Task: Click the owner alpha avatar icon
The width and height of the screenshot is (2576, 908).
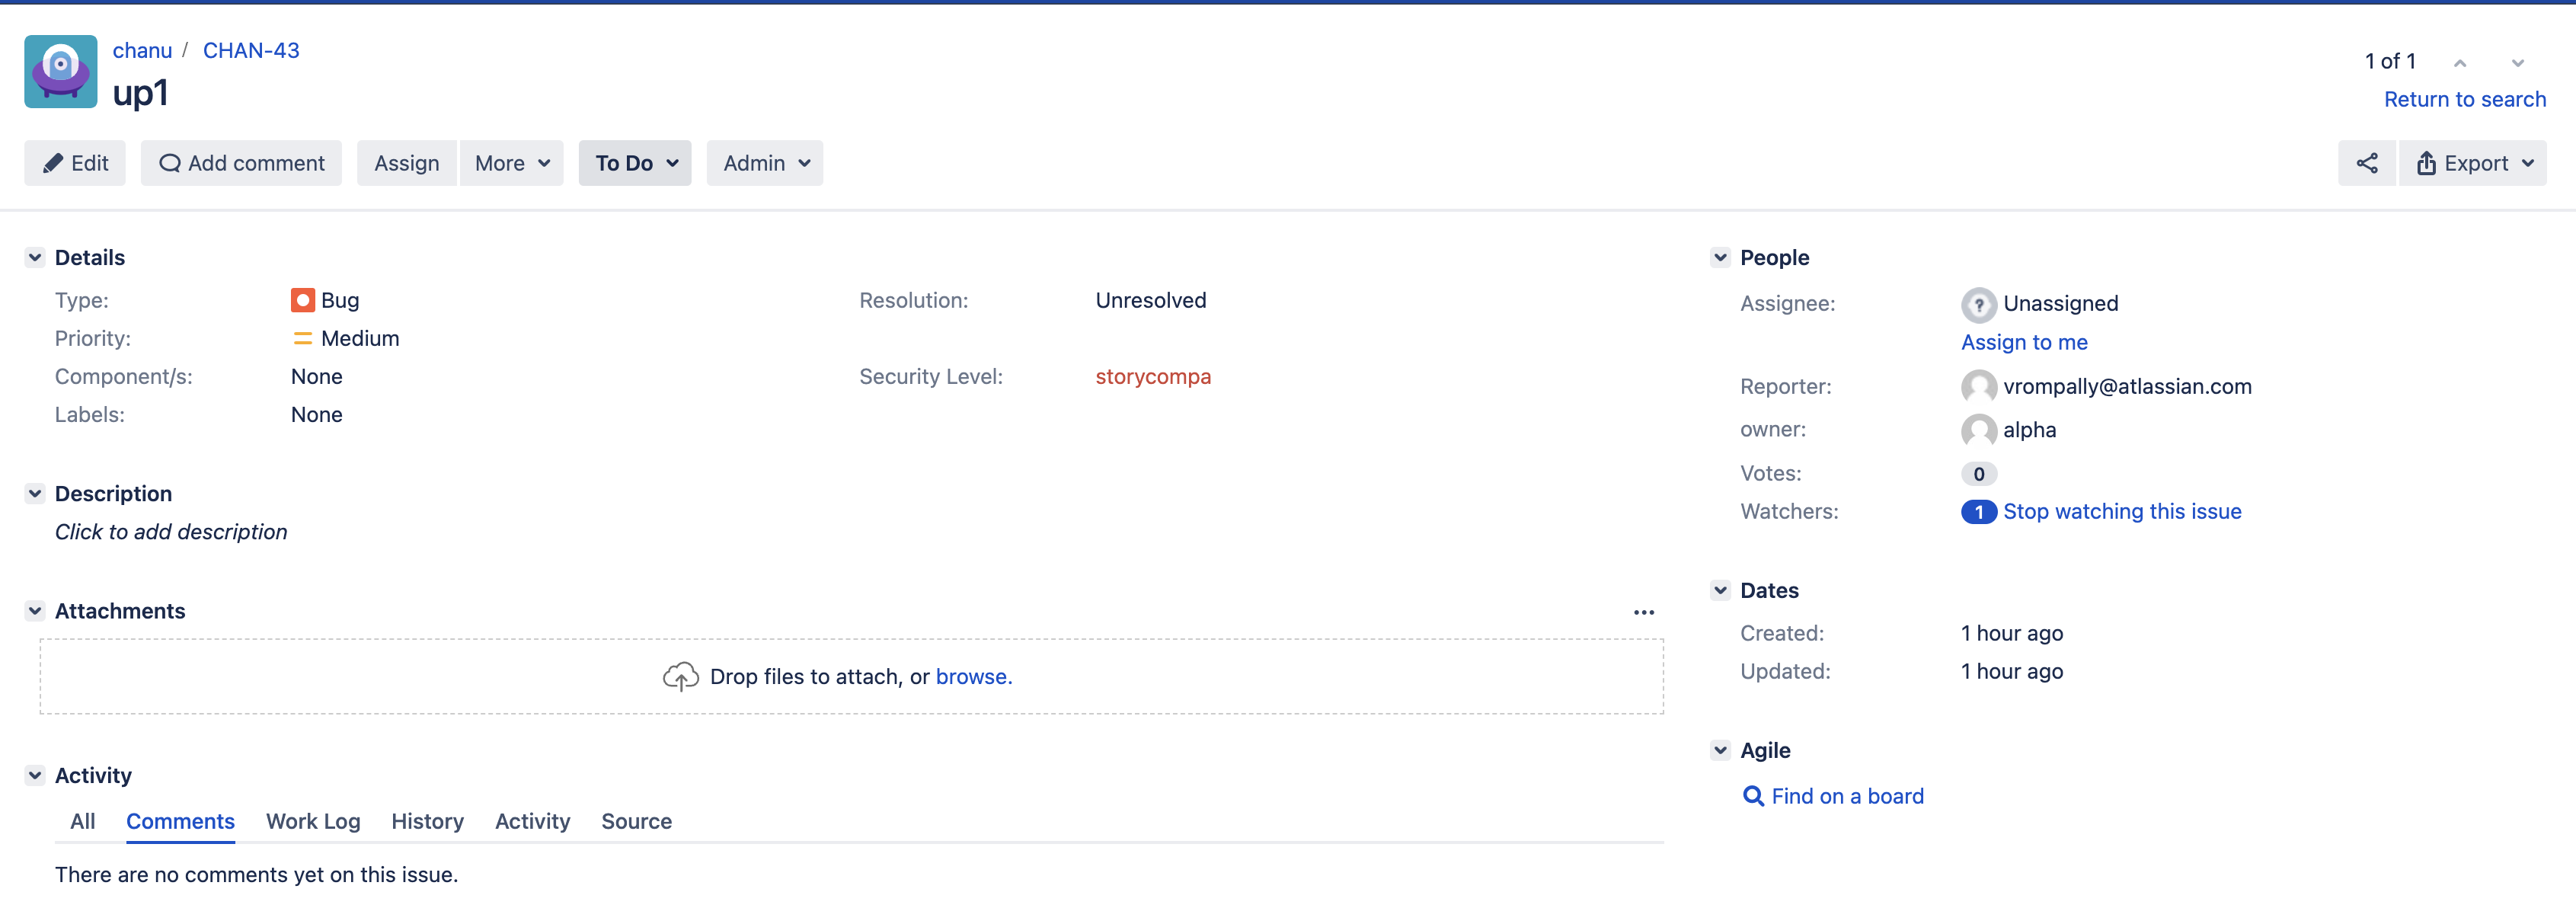Action: click(x=1977, y=430)
